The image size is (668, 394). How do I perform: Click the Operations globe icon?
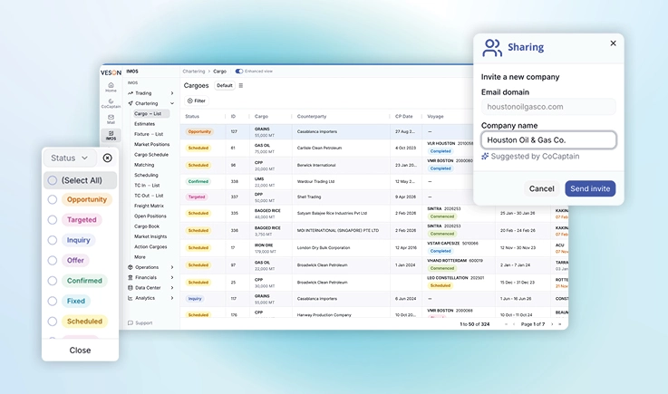click(x=131, y=267)
